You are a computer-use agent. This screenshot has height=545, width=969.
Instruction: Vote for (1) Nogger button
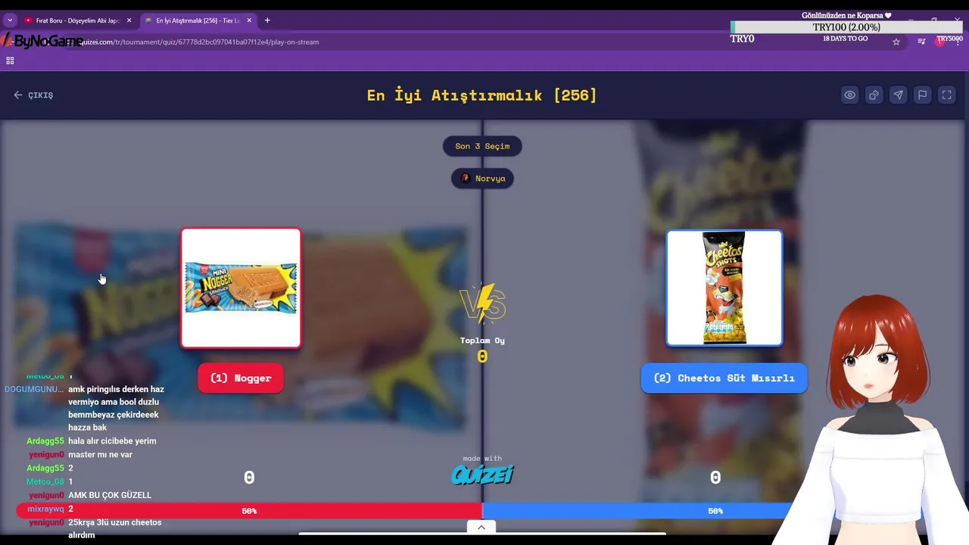241,378
